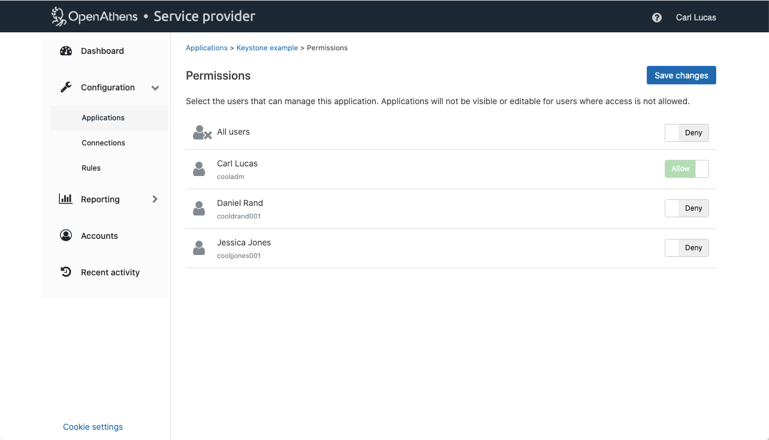This screenshot has width=769, height=440.
Task: Click the Accounts person icon
Action: pyautogui.click(x=66, y=236)
